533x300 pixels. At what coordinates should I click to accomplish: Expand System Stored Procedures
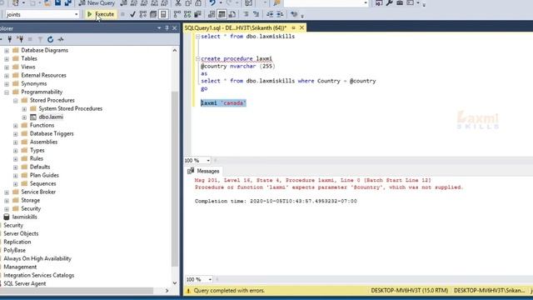[x=24, y=109]
